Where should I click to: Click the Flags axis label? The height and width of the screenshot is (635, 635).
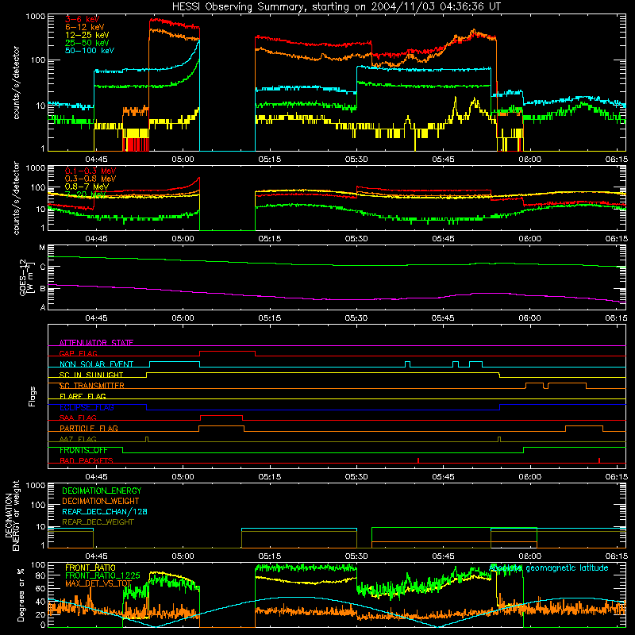point(33,396)
